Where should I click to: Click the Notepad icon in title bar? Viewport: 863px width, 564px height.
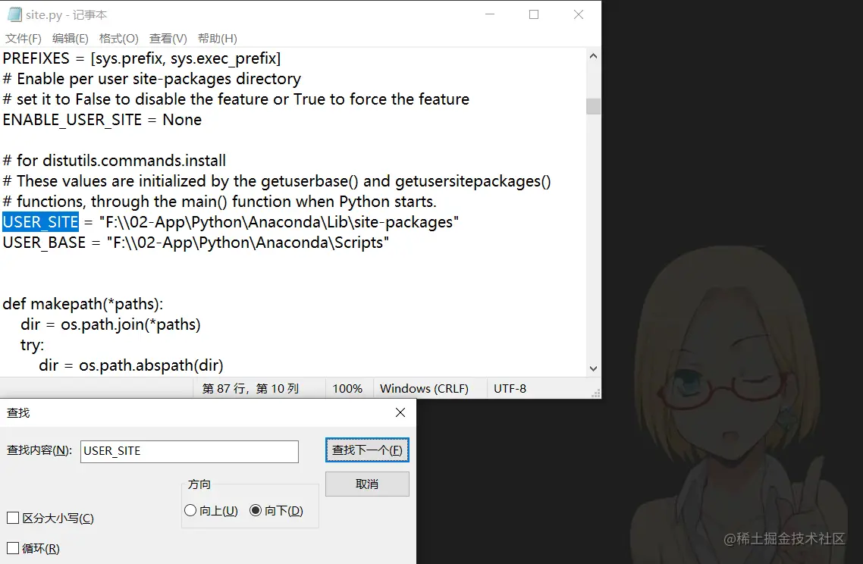pos(14,14)
